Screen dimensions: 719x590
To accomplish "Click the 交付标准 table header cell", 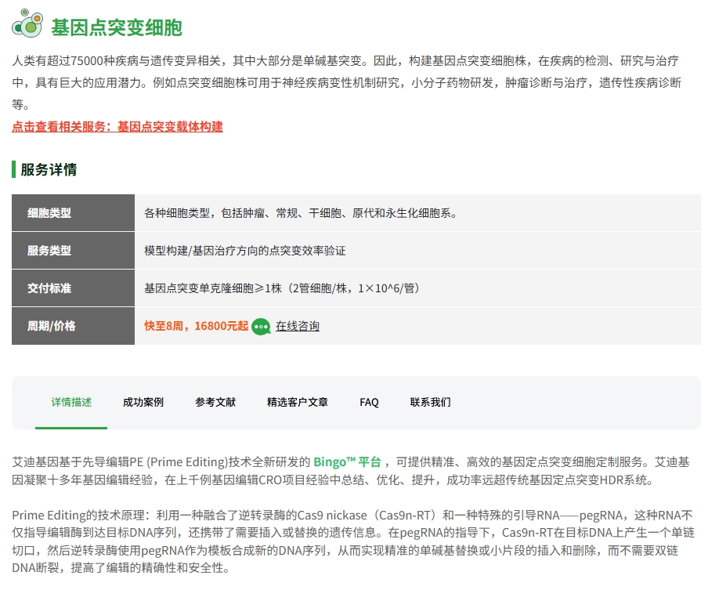I will coord(74,288).
